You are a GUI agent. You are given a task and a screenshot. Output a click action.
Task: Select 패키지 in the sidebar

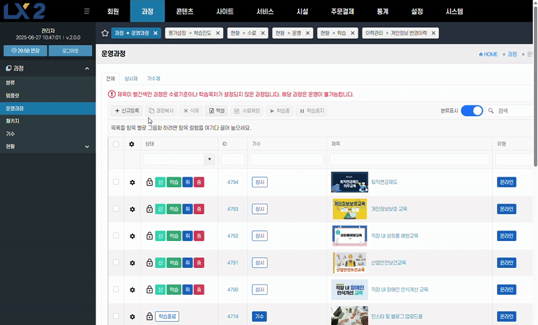coord(48,121)
